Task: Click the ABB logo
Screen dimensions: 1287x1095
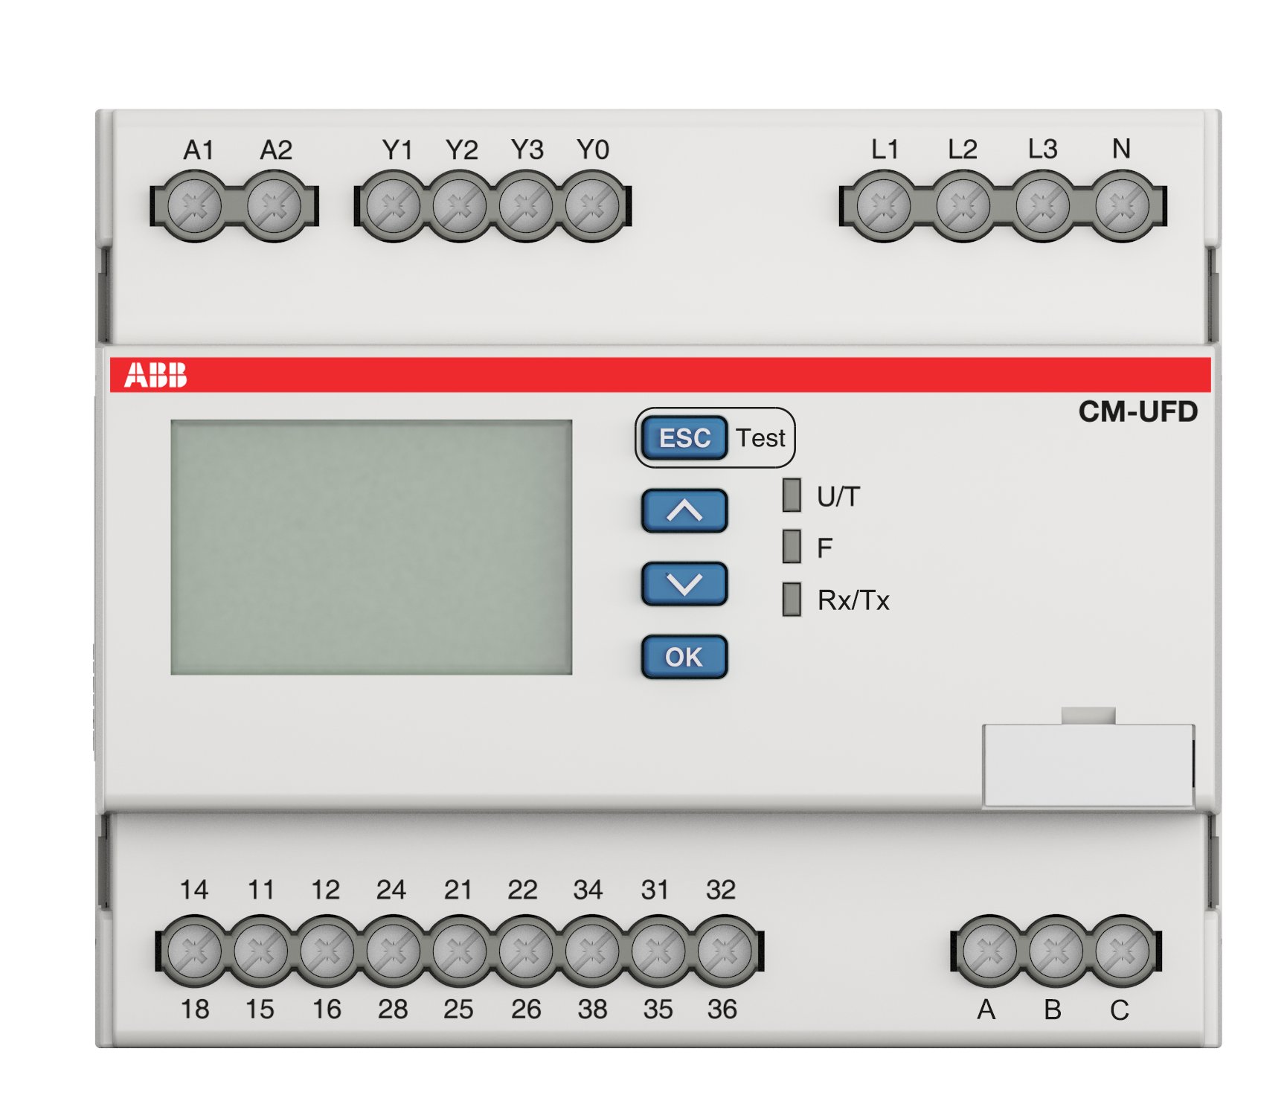Action: [x=155, y=375]
